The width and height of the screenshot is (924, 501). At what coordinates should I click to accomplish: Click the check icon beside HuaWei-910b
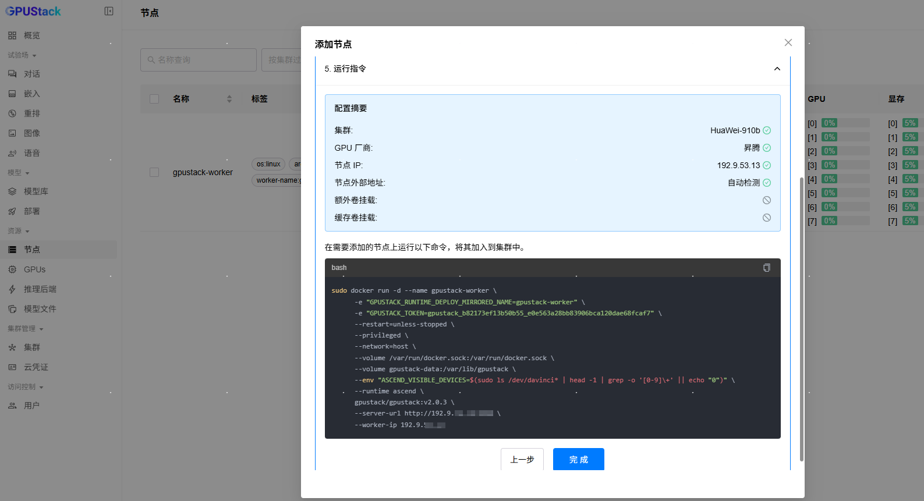[x=767, y=130]
